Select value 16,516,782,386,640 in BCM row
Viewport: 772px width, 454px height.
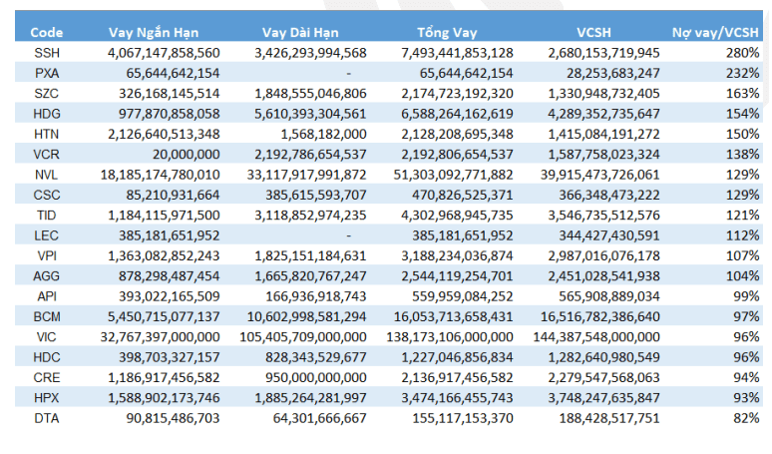click(x=600, y=317)
